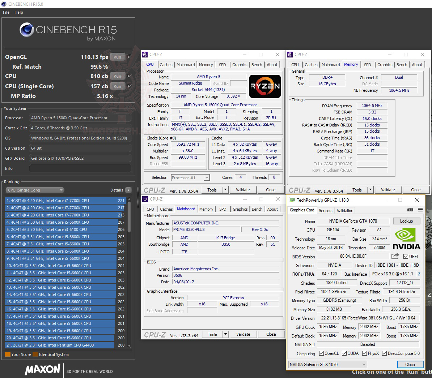The width and height of the screenshot is (432, 378).
Task: Switch to the Sensors tab in GPU-Z
Action: (325, 210)
